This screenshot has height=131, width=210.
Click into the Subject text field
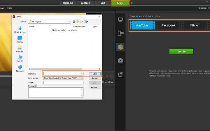(63, 83)
